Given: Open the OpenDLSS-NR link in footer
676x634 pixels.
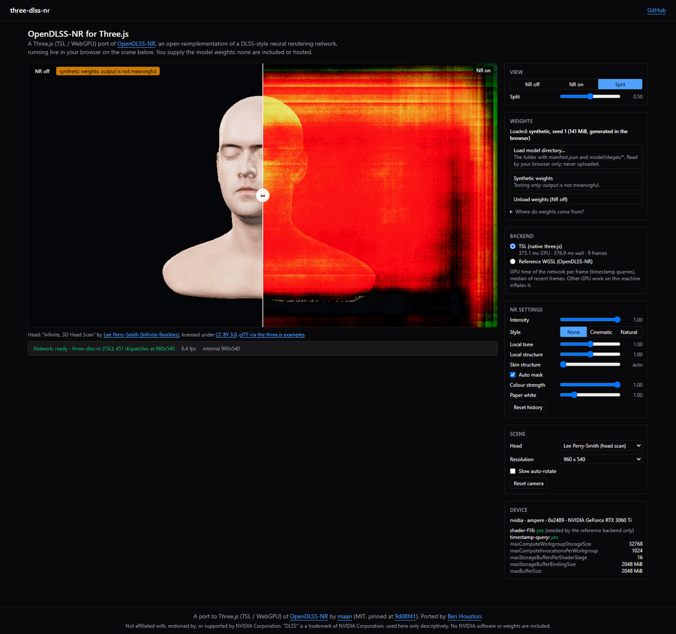Looking at the screenshot, I should (309, 617).
